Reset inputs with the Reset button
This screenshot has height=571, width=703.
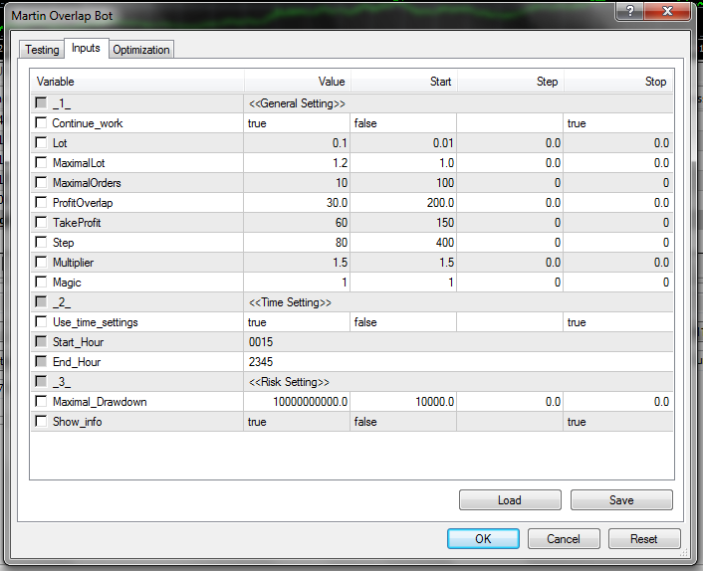[644, 538]
